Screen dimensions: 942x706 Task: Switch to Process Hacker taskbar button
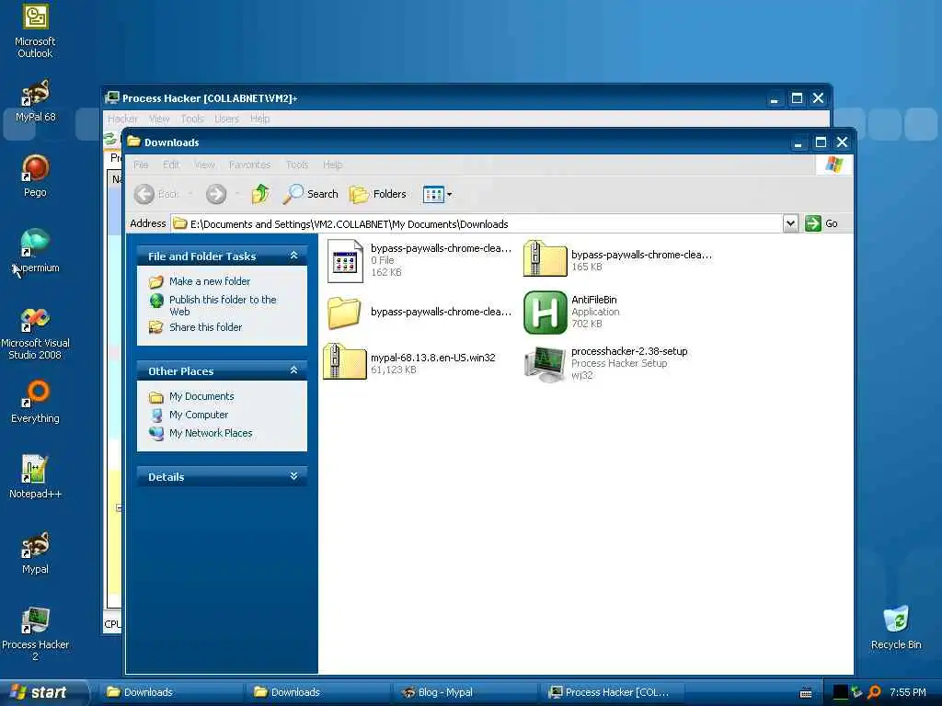pyautogui.click(x=612, y=692)
